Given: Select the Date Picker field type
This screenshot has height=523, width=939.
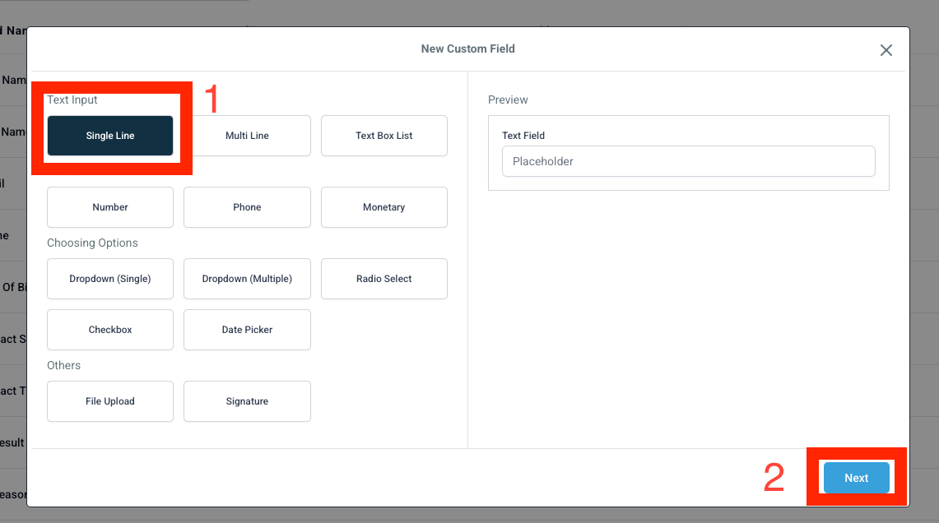Looking at the screenshot, I should (247, 330).
